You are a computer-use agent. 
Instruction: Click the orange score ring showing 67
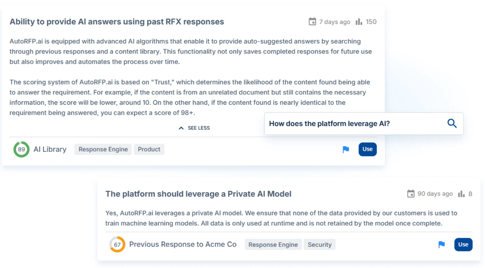click(117, 244)
